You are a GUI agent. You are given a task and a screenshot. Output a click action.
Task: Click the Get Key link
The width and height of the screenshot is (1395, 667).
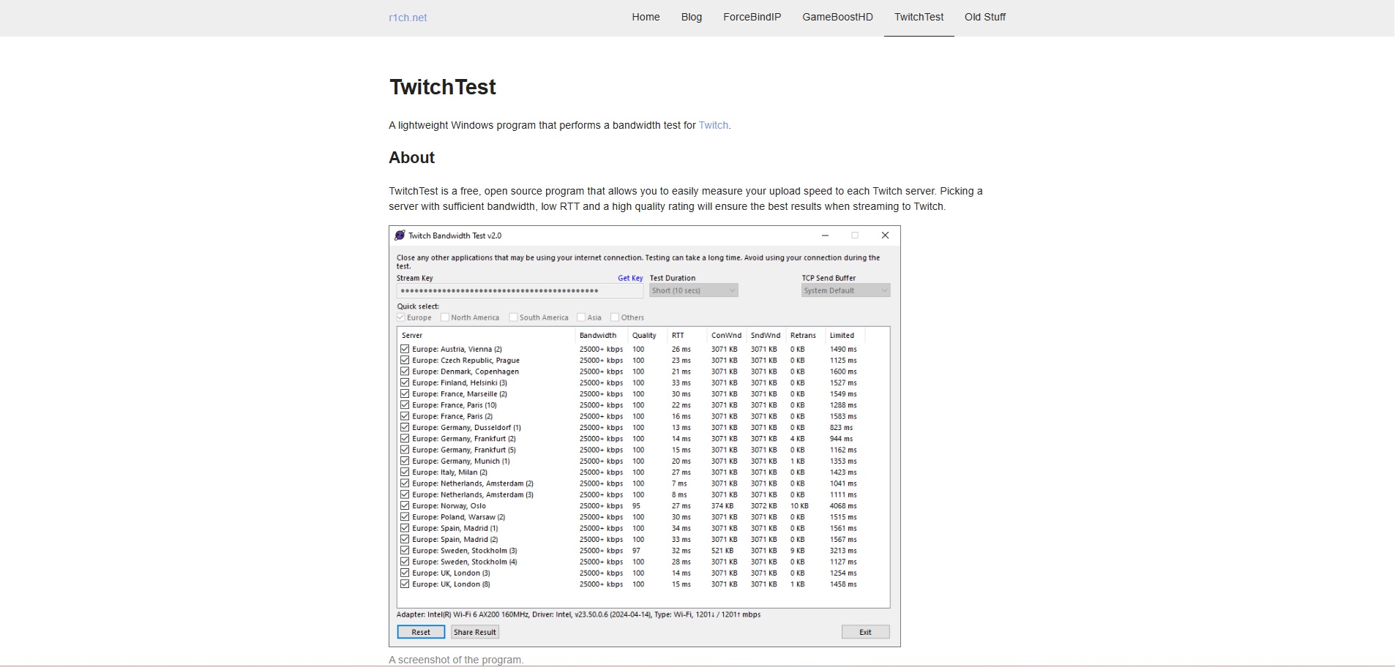point(630,278)
